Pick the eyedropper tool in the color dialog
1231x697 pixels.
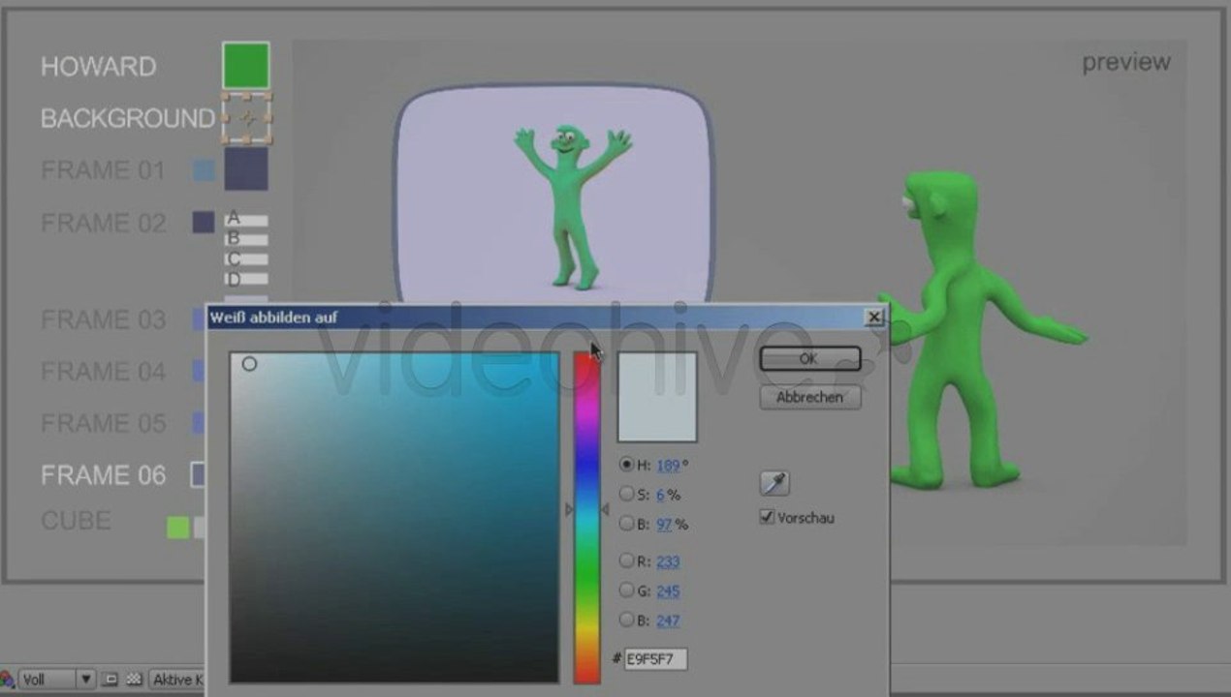pos(774,483)
